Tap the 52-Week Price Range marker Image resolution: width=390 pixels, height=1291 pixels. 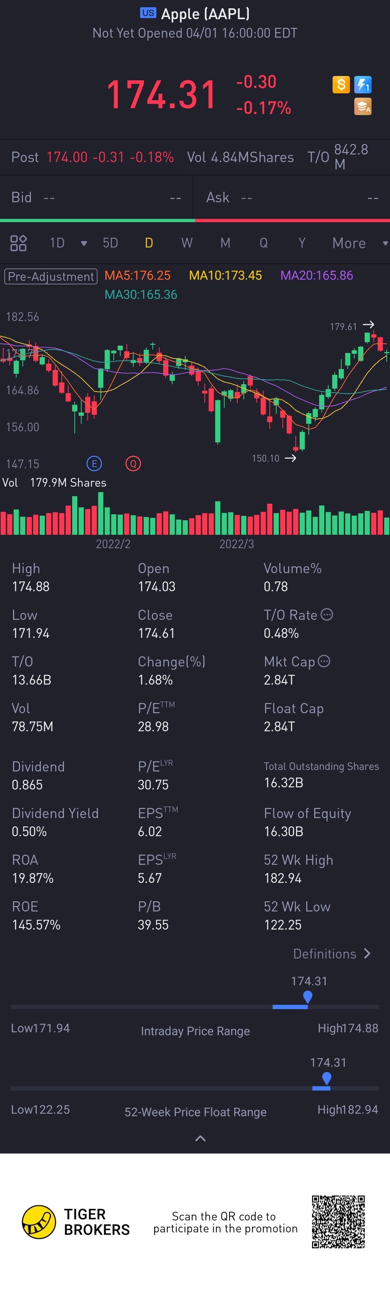pyautogui.click(x=326, y=1078)
